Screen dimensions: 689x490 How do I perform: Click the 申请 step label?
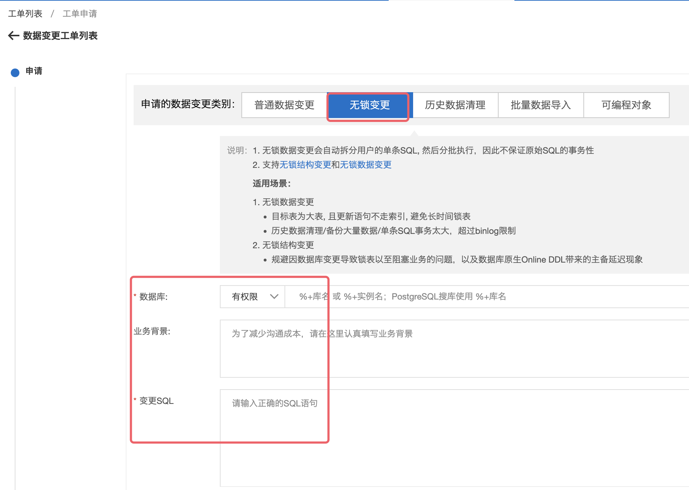(34, 71)
